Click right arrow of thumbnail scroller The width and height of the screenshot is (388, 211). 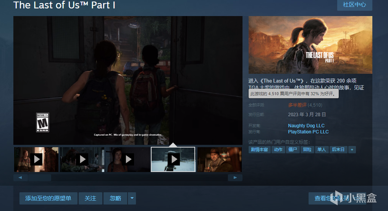pos(235,178)
